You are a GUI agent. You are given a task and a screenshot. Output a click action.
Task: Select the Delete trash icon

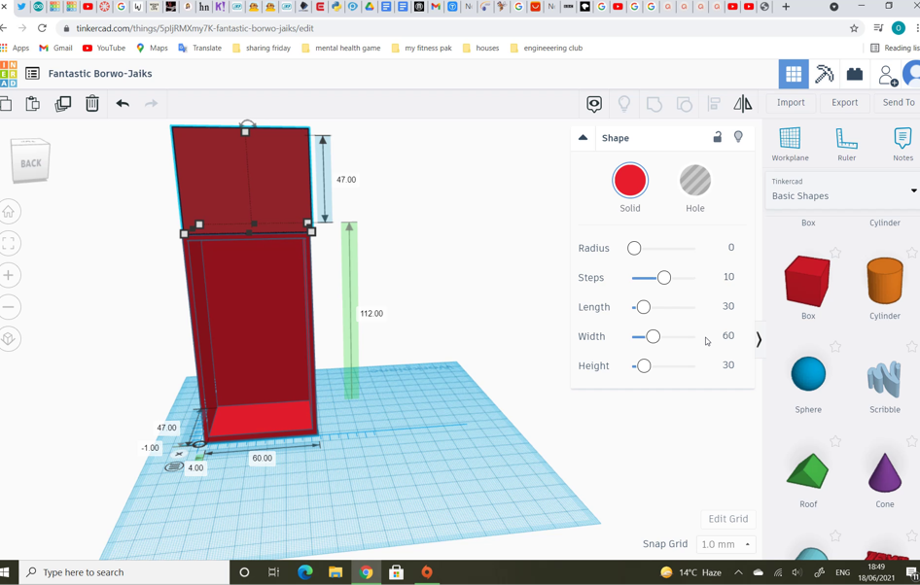(x=91, y=102)
